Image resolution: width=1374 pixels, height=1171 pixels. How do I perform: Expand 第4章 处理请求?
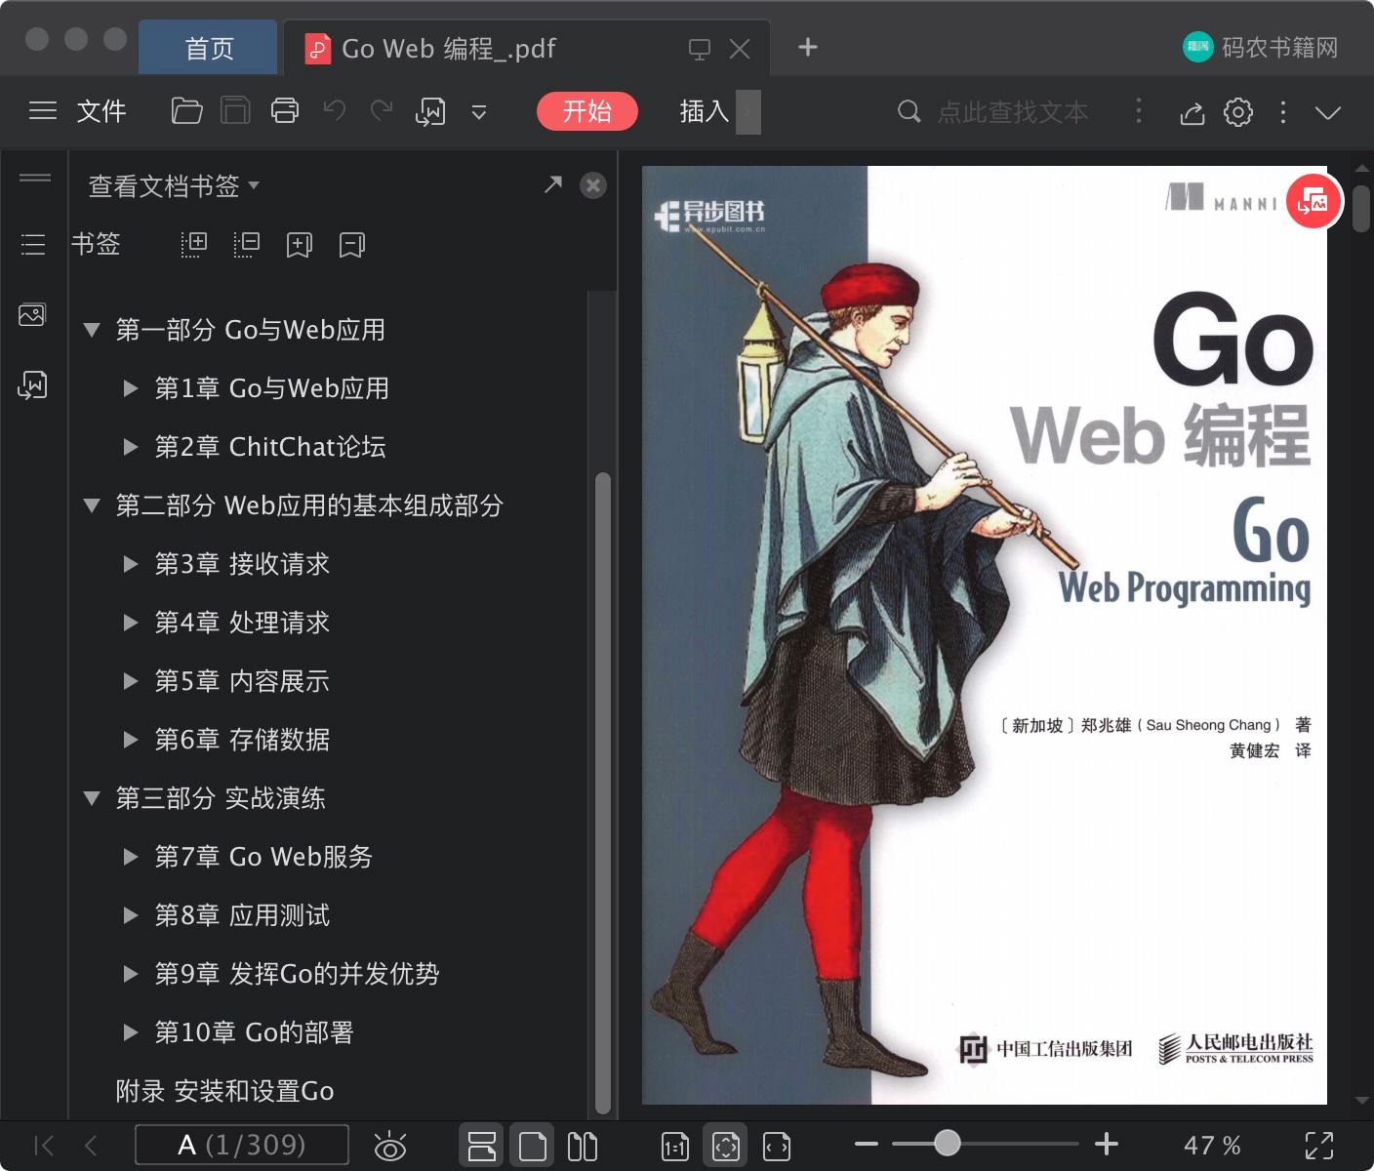[130, 623]
